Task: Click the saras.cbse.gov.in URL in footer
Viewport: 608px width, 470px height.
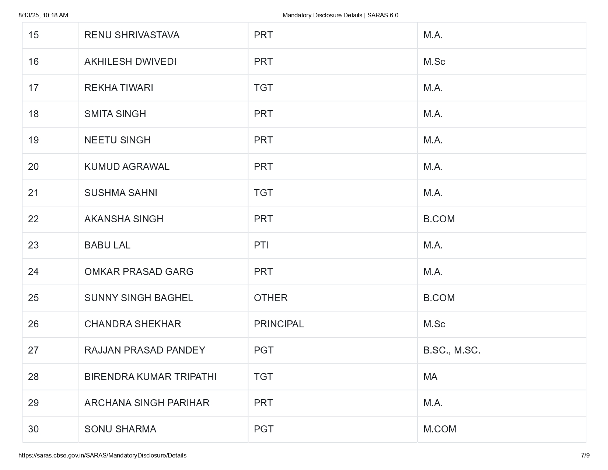Action: (102, 455)
